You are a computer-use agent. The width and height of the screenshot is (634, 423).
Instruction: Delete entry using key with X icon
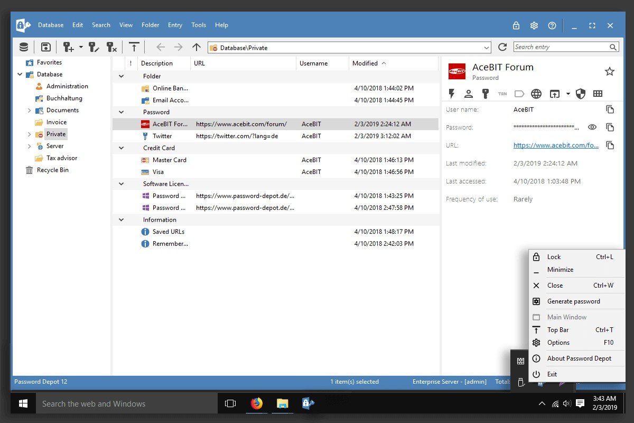click(x=111, y=47)
